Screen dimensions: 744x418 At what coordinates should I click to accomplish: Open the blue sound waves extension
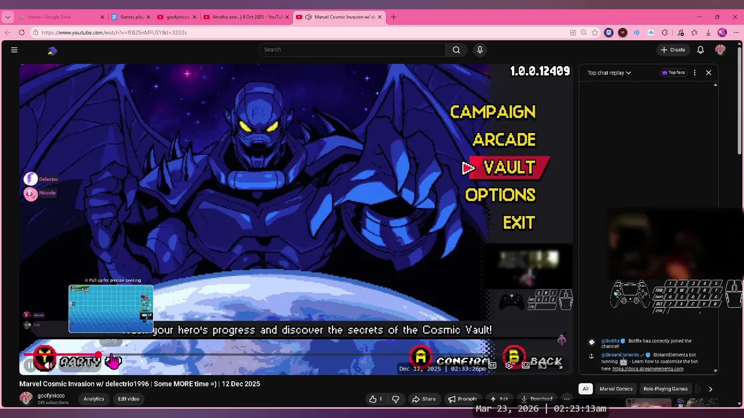pos(636,33)
